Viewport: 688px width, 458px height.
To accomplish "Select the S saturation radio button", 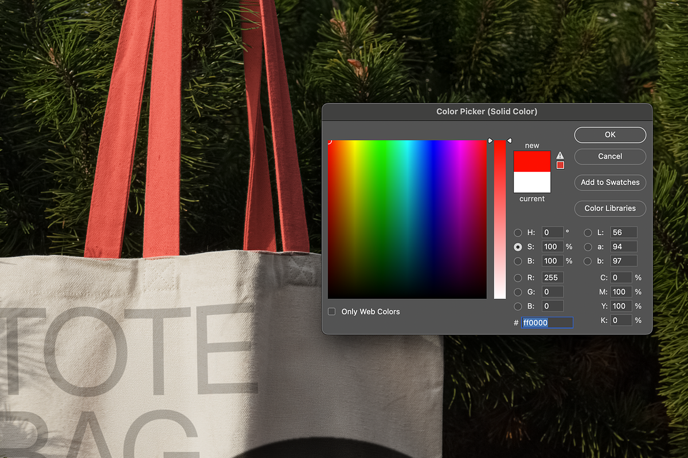I will [518, 247].
